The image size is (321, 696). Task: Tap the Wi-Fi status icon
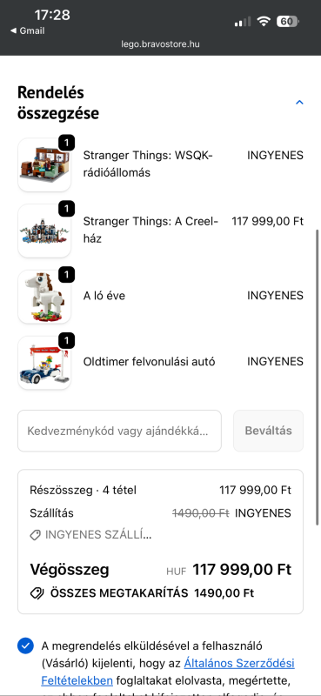[x=264, y=21]
